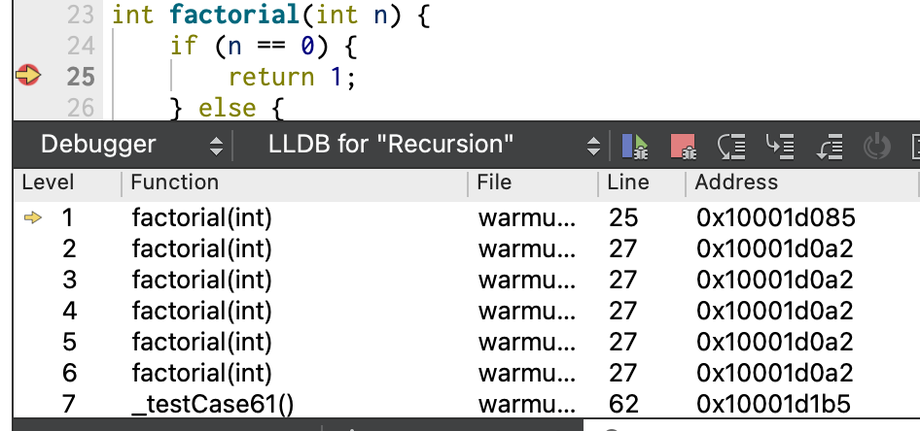
Task: Click the "return 1;" statement in the code
Action: 292,78
